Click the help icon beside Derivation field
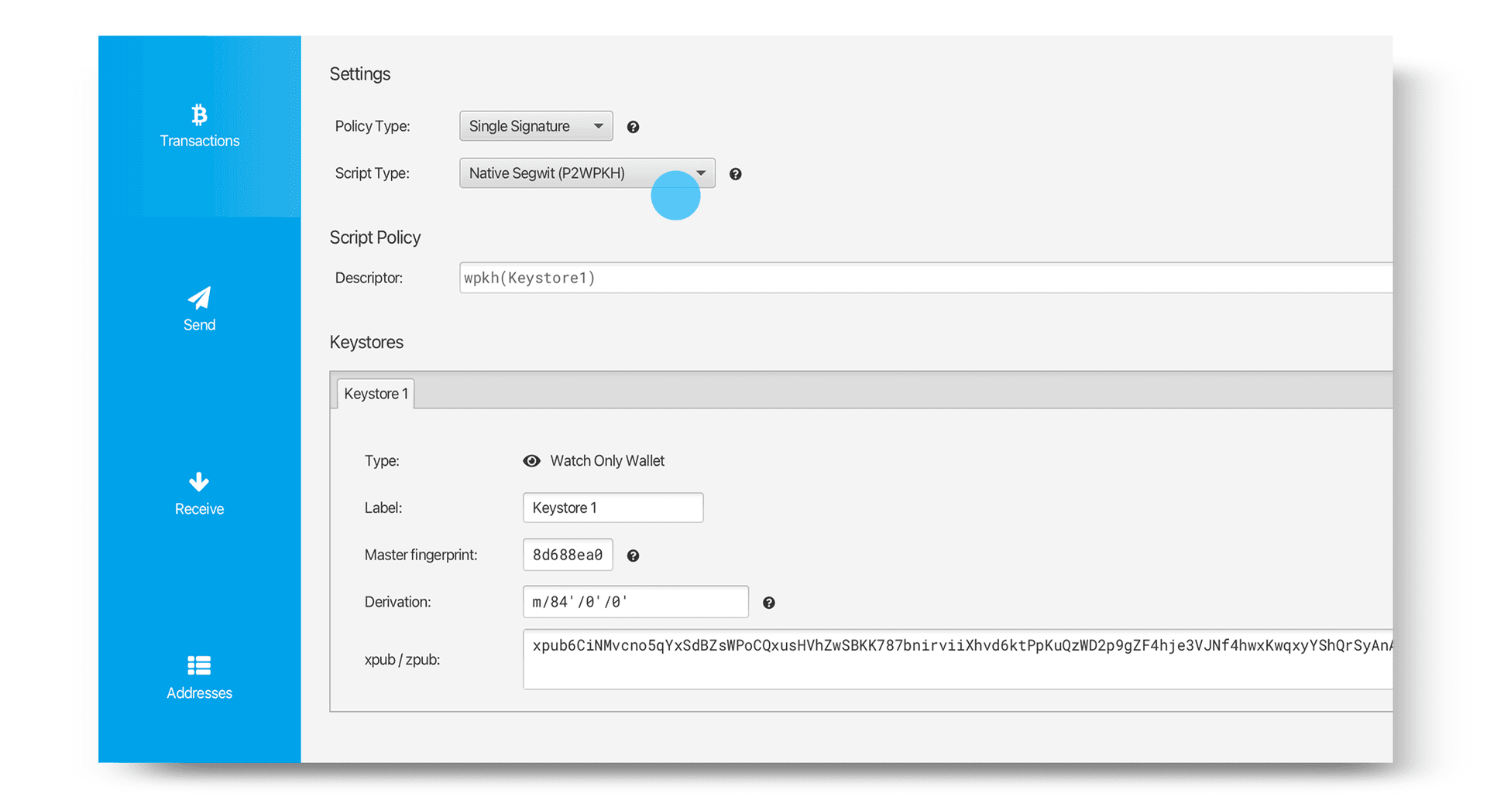 click(769, 603)
